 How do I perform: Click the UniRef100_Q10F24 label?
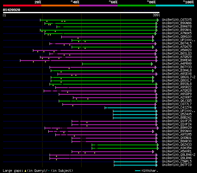(x=177, y=125)
